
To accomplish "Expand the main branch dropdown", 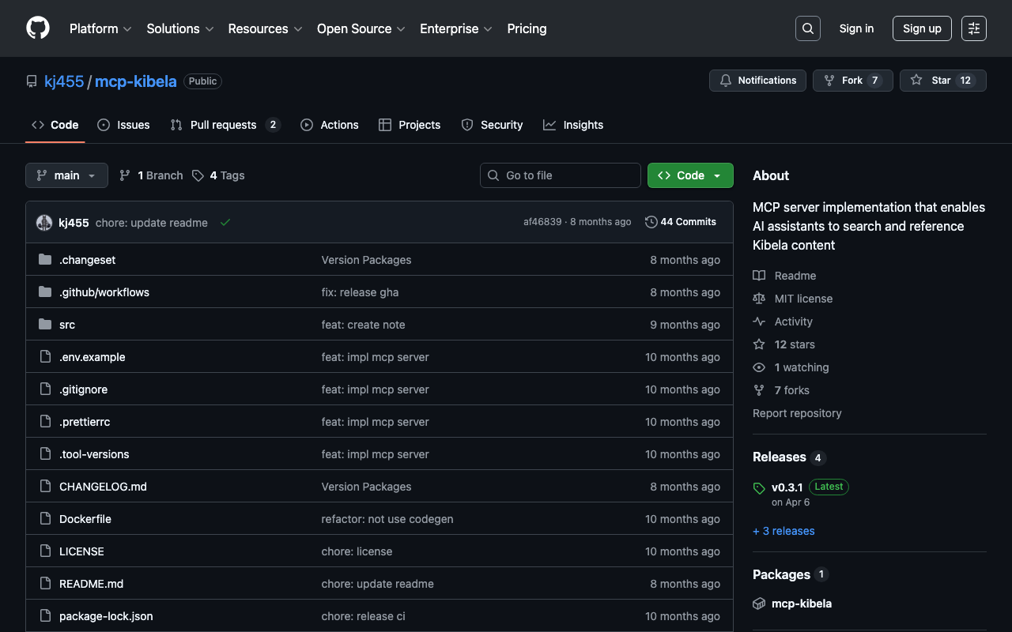I will (66, 175).
